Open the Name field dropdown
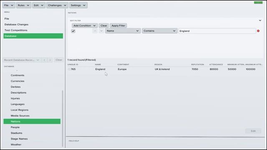The height and width of the screenshot is (150, 267). point(123,31)
